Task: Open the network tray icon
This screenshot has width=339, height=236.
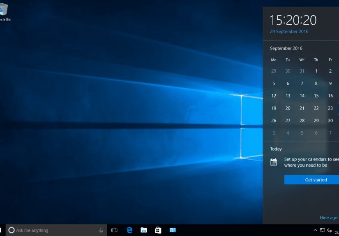Action: [x=322, y=230]
